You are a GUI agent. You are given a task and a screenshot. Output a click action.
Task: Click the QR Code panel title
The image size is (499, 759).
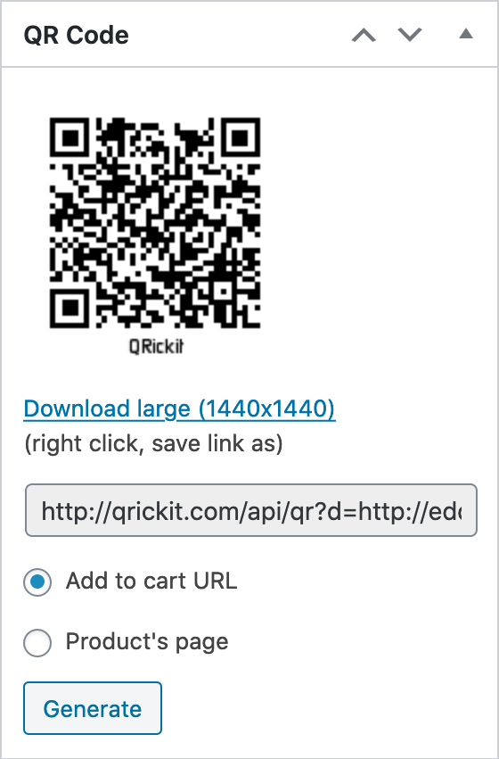click(77, 36)
